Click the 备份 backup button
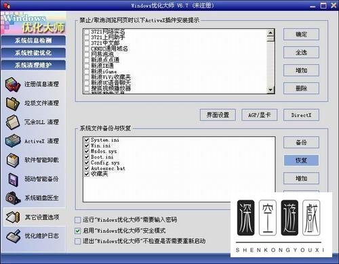This screenshot has width=339, height=264. coord(301,142)
